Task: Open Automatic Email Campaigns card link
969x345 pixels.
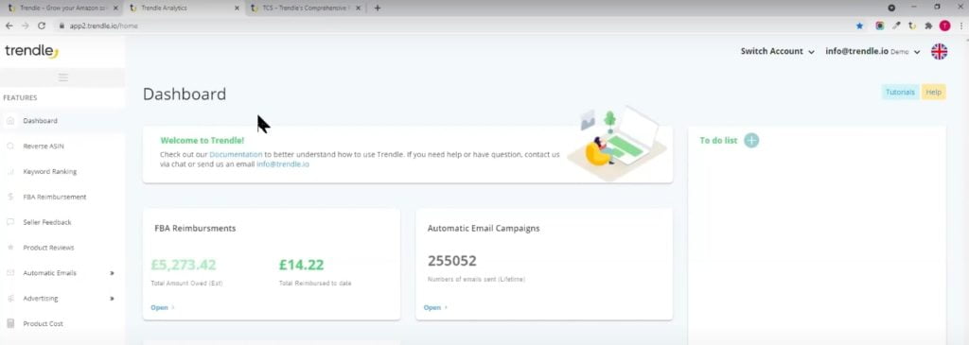Action: [x=435, y=307]
